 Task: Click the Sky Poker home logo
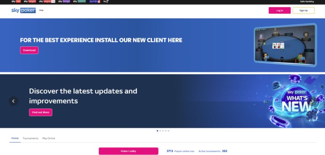pos(23,10)
